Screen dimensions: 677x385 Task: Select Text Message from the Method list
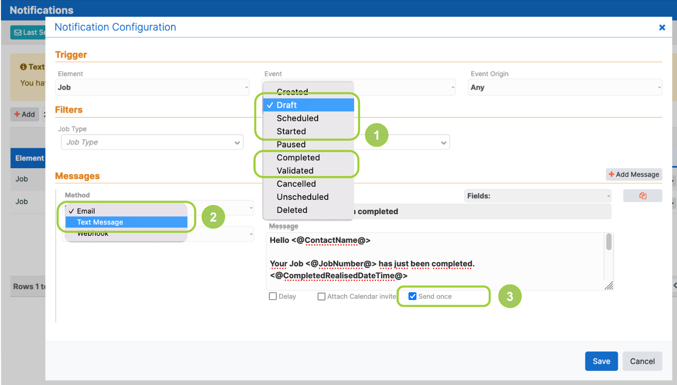(100, 222)
